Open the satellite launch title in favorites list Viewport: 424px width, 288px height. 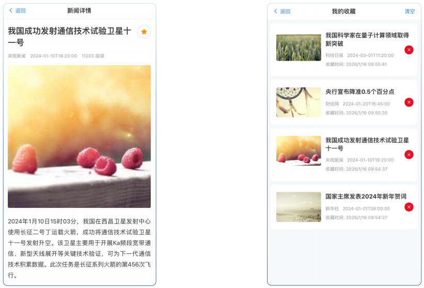point(367,144)
